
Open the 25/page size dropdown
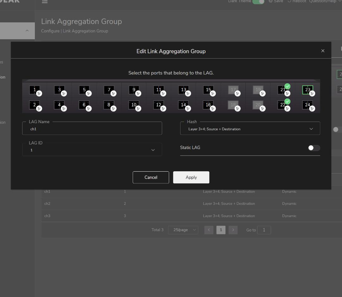[183, 230]
